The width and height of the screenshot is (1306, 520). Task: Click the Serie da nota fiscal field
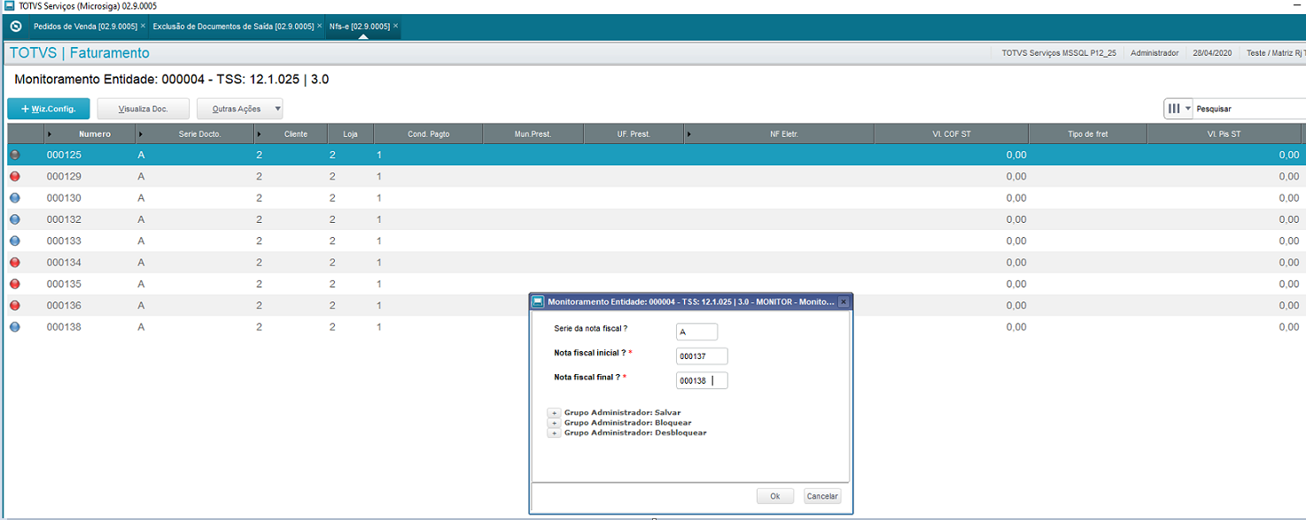tap(696, 332)
